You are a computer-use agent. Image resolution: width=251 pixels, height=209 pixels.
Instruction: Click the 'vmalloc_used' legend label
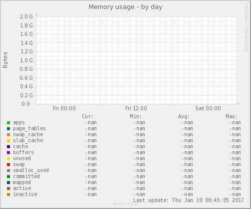pyautogui.click(x=31, y=171)
